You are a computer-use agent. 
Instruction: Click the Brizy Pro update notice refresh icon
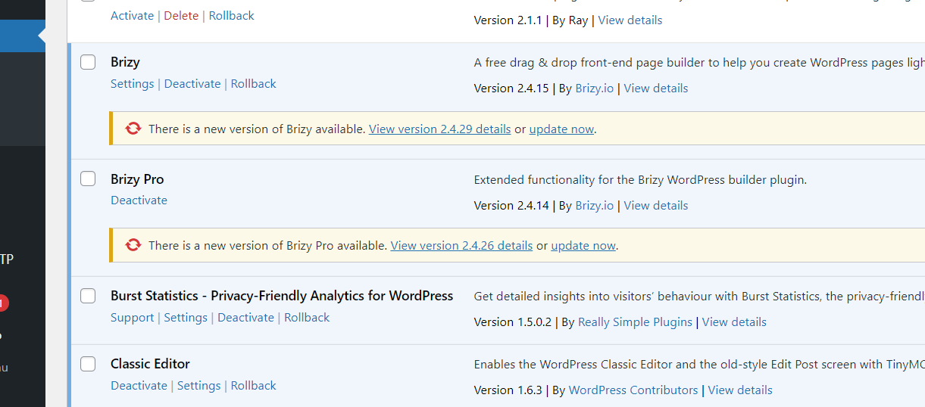[133, 245]
